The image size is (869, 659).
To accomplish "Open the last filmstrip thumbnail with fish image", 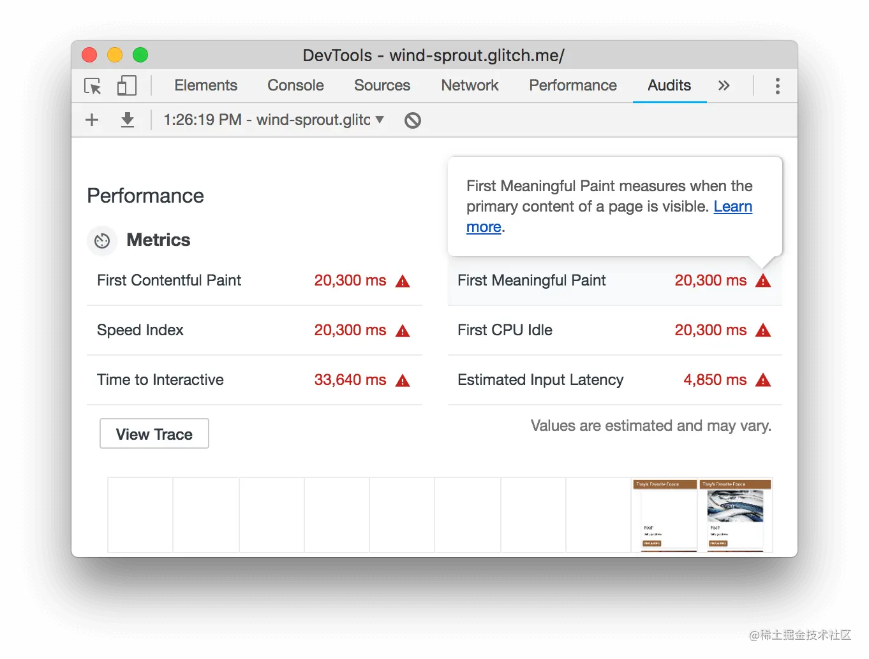I will pos(735,515).
